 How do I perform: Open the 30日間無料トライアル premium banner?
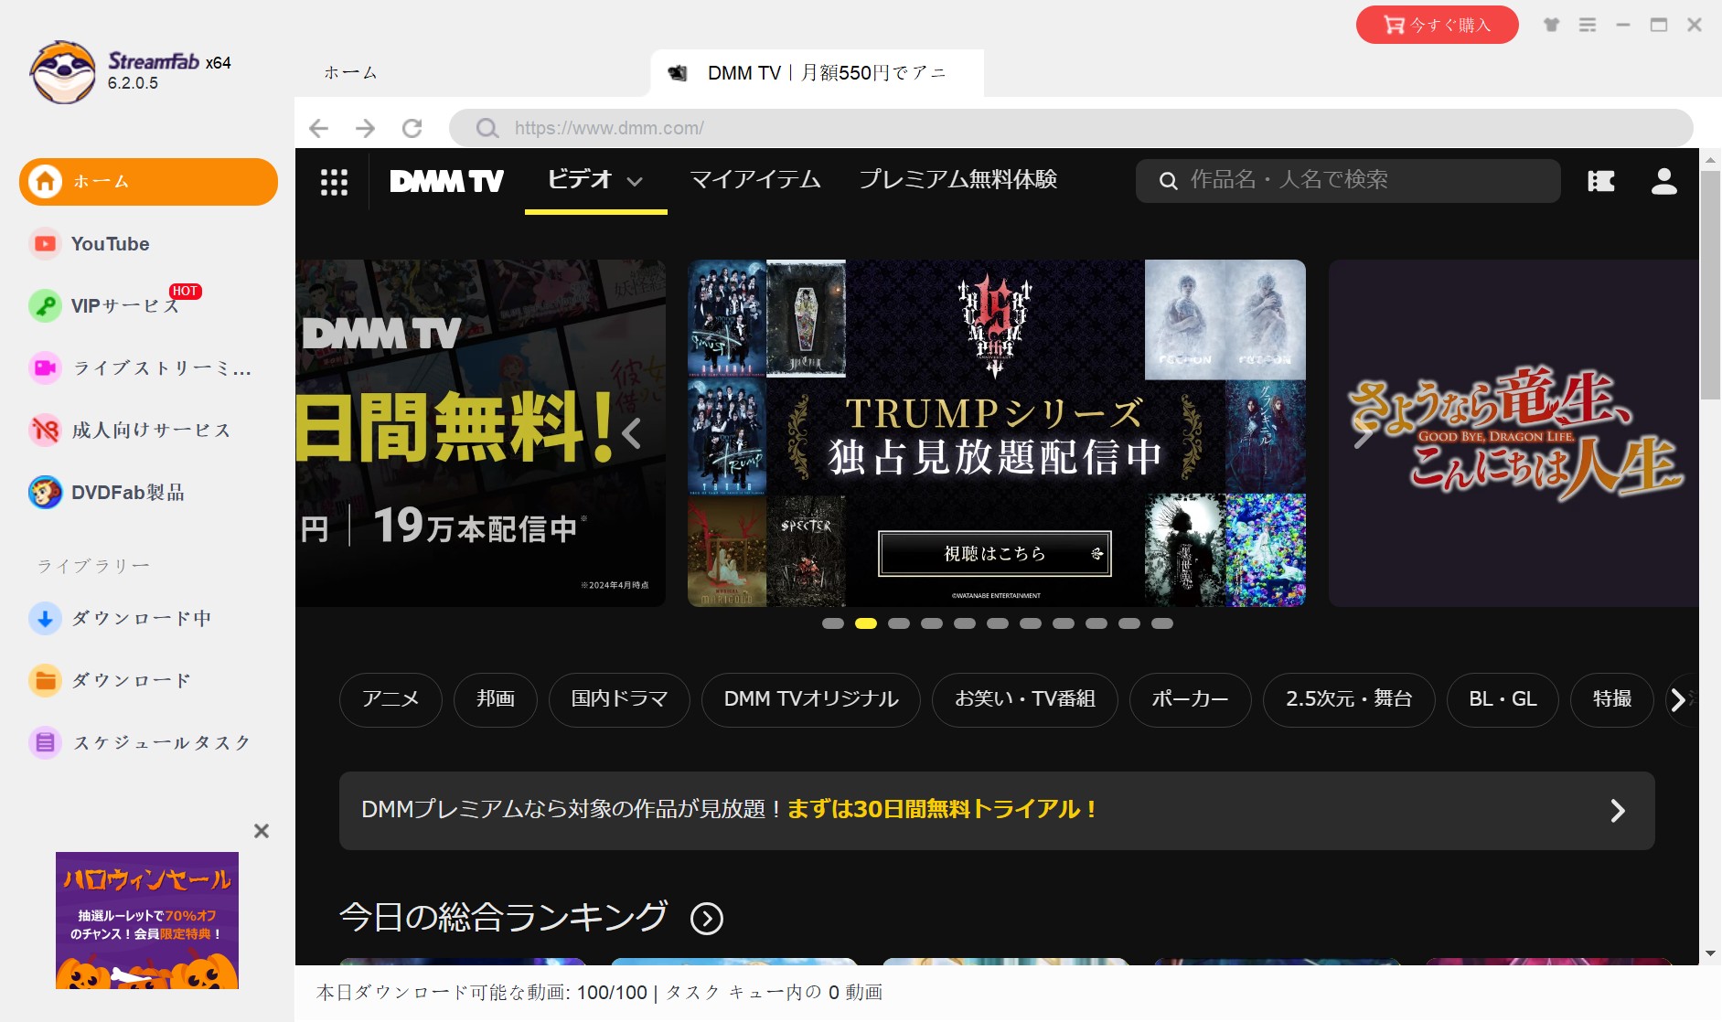tap(997, 811)
